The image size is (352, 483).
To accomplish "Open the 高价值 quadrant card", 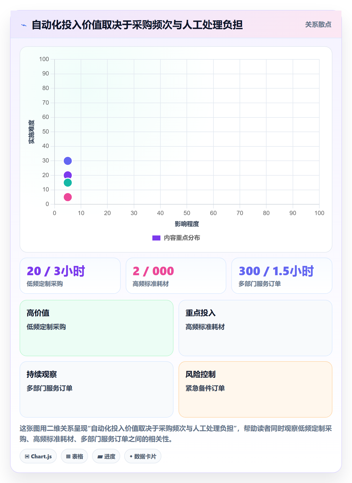I will [97, 328].
